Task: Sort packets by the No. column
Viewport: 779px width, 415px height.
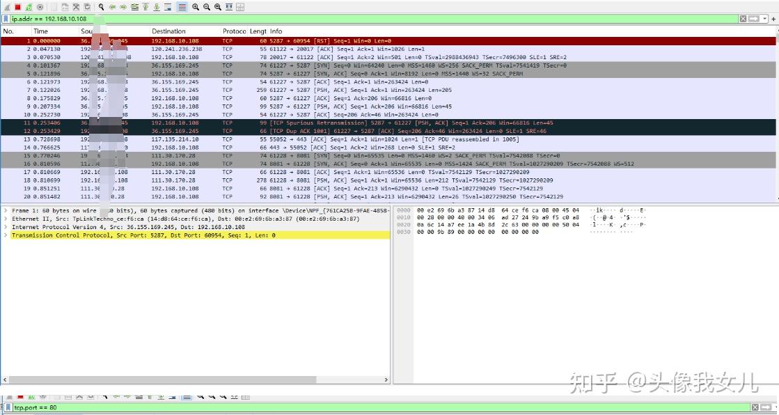Action: 16,31
